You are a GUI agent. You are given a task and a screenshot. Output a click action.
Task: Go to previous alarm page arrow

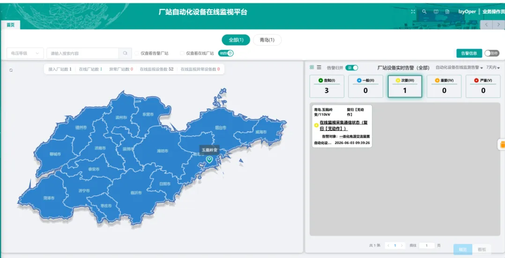tap(388, 245)
